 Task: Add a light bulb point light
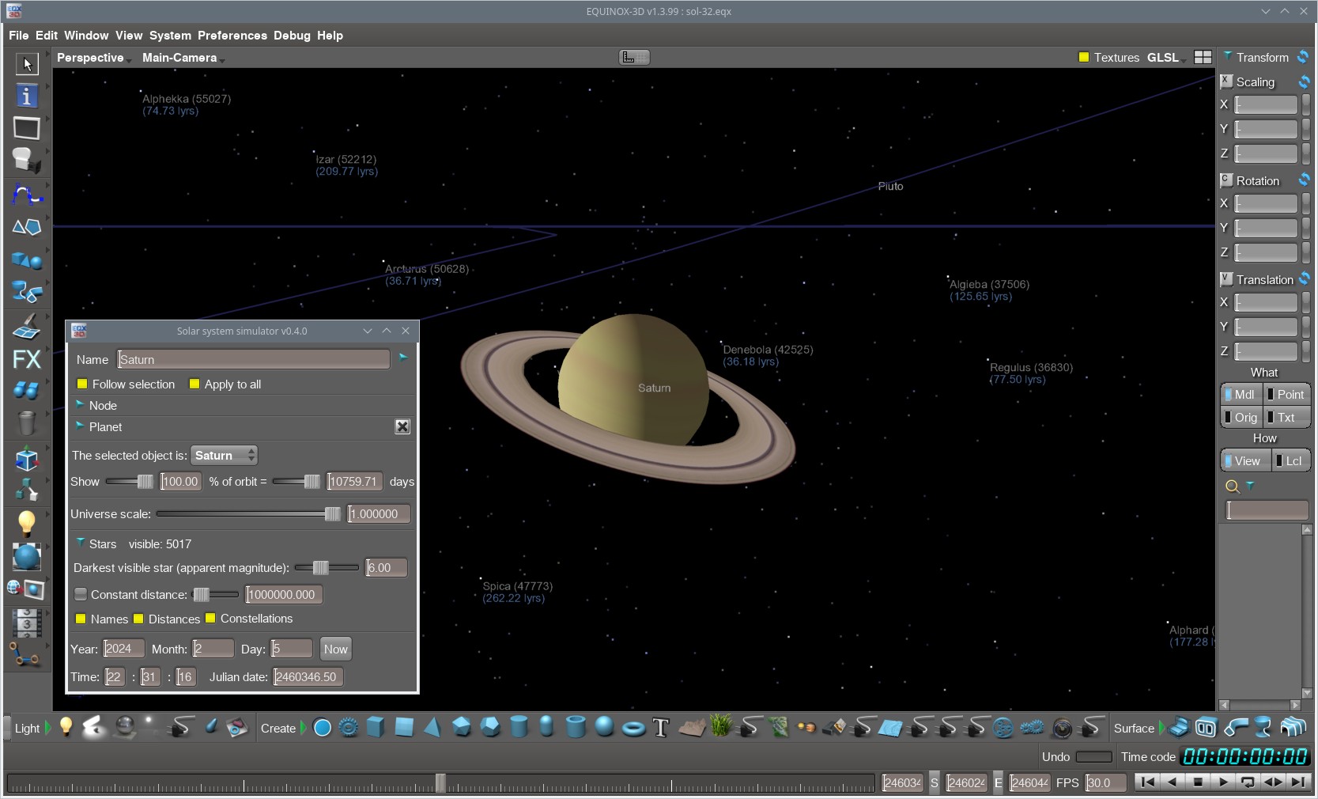[x=66, y=727]
